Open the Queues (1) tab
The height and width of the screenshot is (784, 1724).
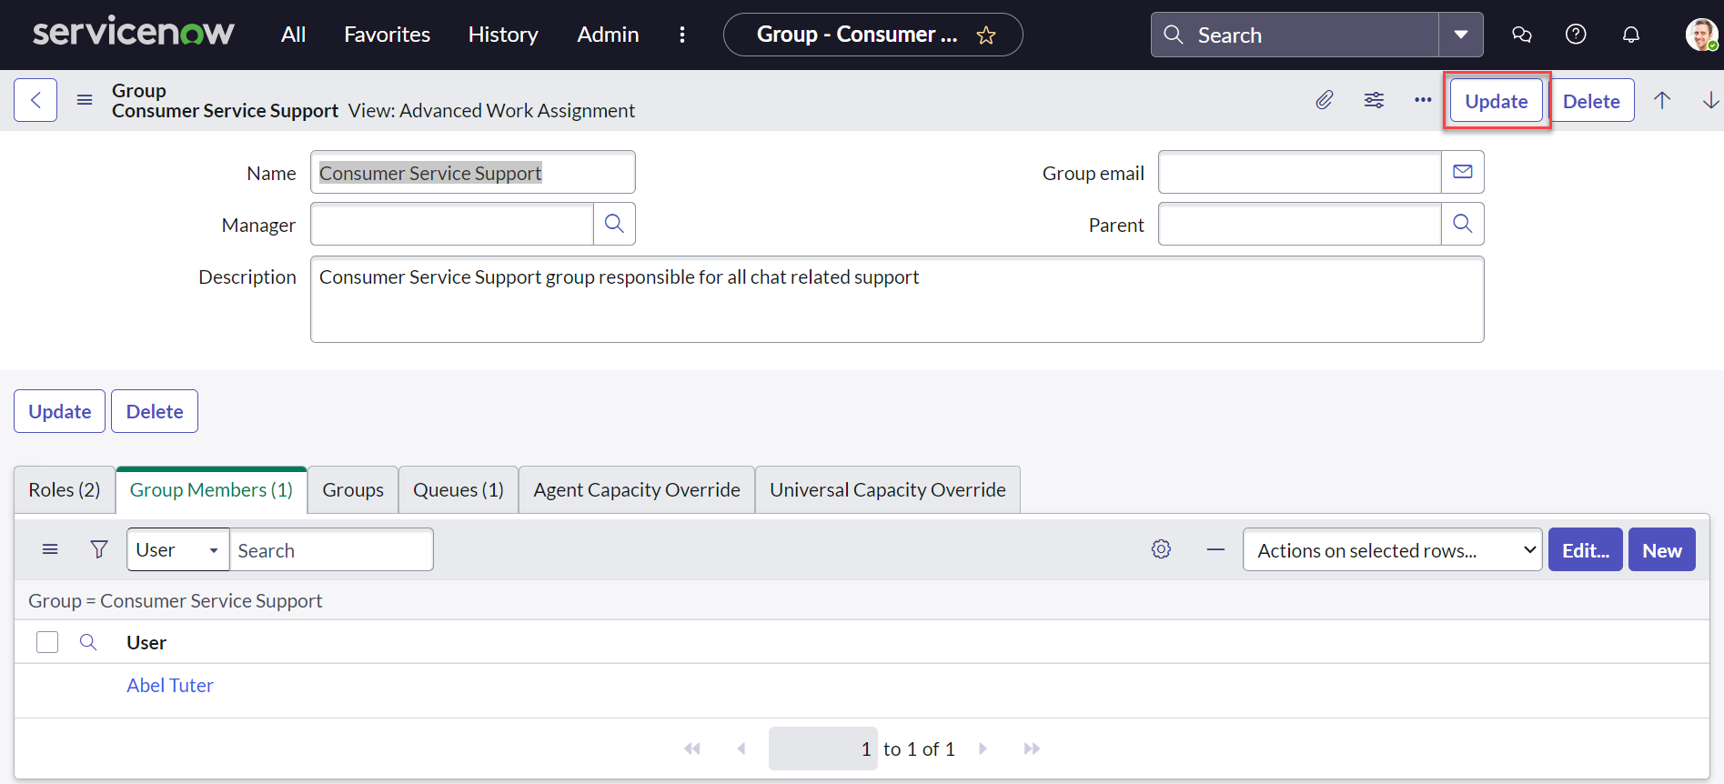click(458, 490)
